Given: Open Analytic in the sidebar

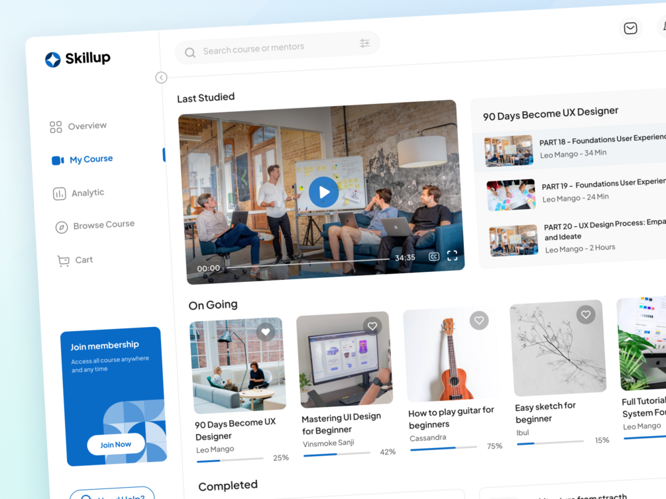Looking at the screenshot, I should (79, 193).
